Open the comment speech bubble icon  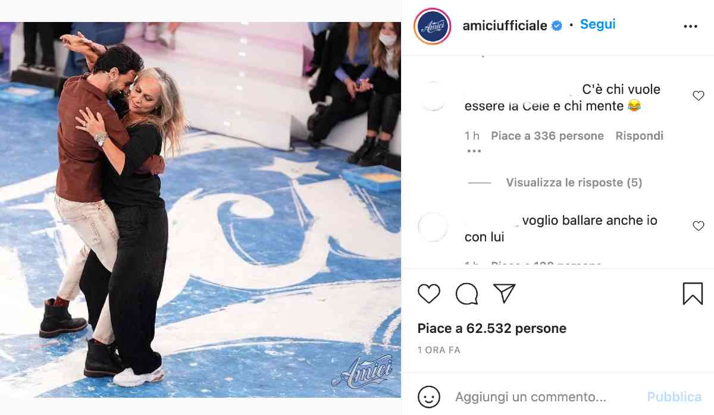[x=466, y=294]
